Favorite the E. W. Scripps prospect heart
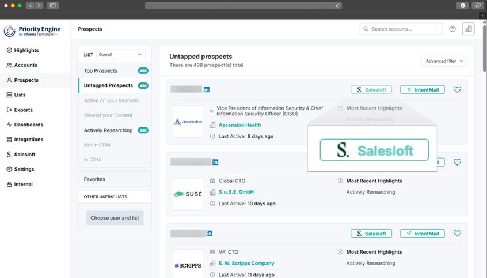Viewport: 487px width, 278px height. click(457, 234)
